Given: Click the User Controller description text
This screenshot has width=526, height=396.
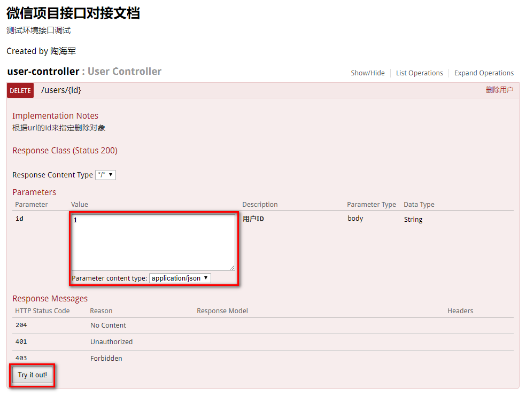Looking at the screenshot, I should click(x=123, y=71).
